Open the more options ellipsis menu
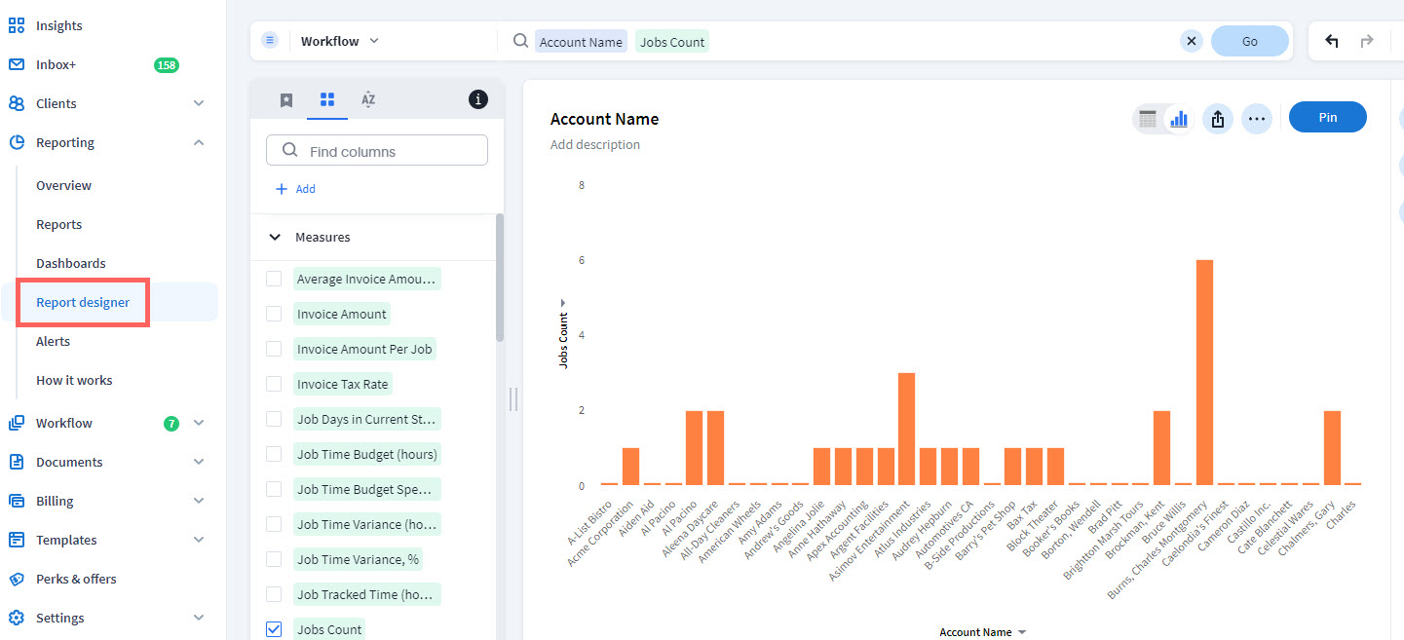The height and width of the screenshot is (640, 1404). click(1256, 119)
